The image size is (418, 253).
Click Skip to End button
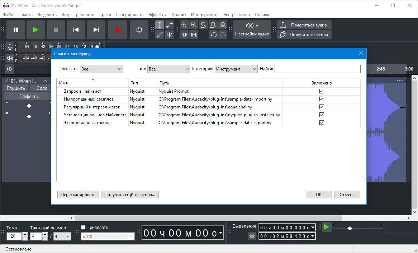click(x=96, y=30)
